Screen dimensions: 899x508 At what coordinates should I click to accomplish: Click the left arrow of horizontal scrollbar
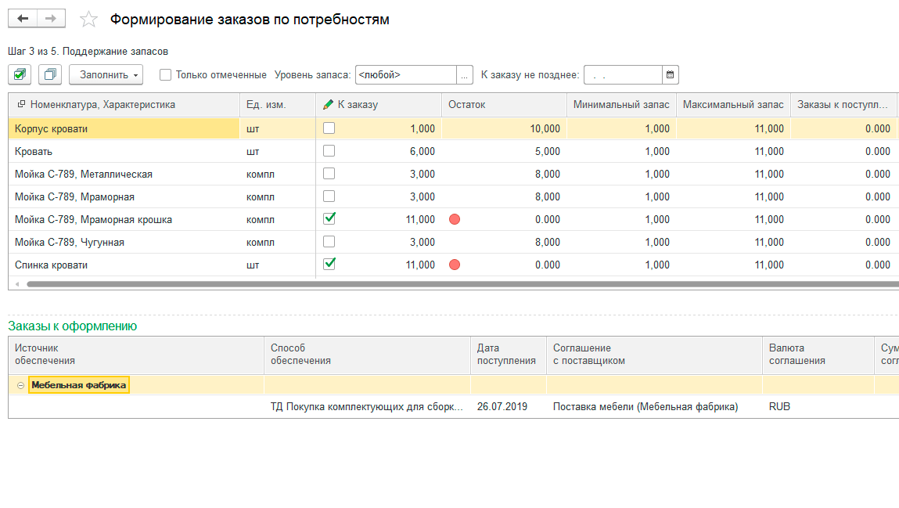[x=17, y=284]
